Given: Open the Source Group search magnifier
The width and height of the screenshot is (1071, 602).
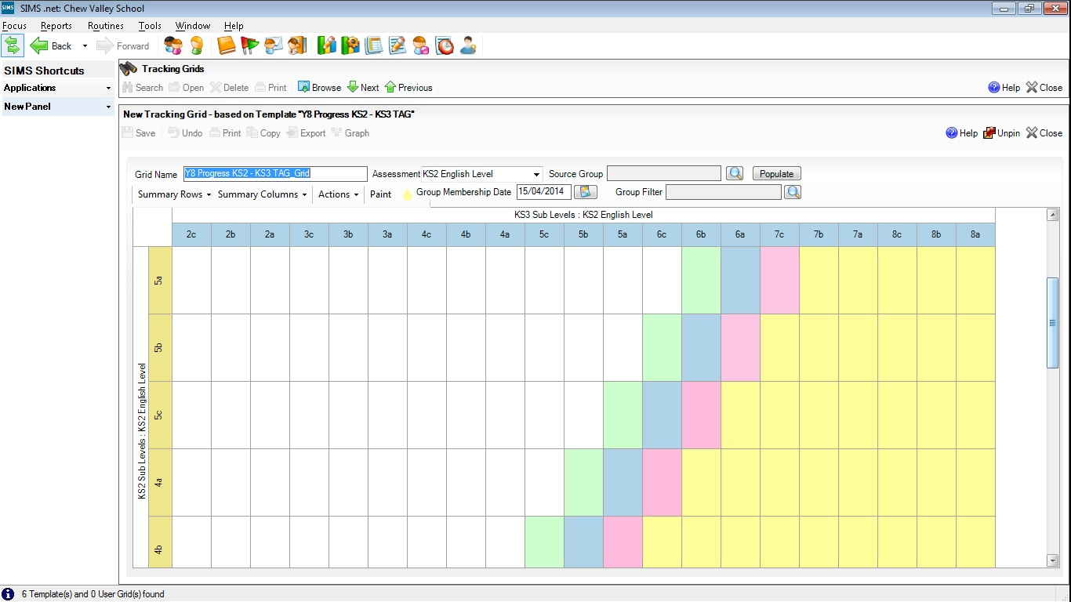Looking at the screenshot, I should 735,173.
